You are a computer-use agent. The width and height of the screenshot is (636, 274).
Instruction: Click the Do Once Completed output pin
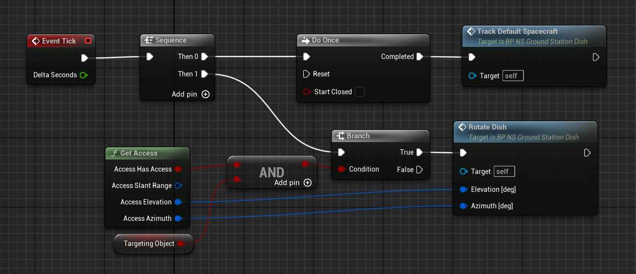[419, 57]
